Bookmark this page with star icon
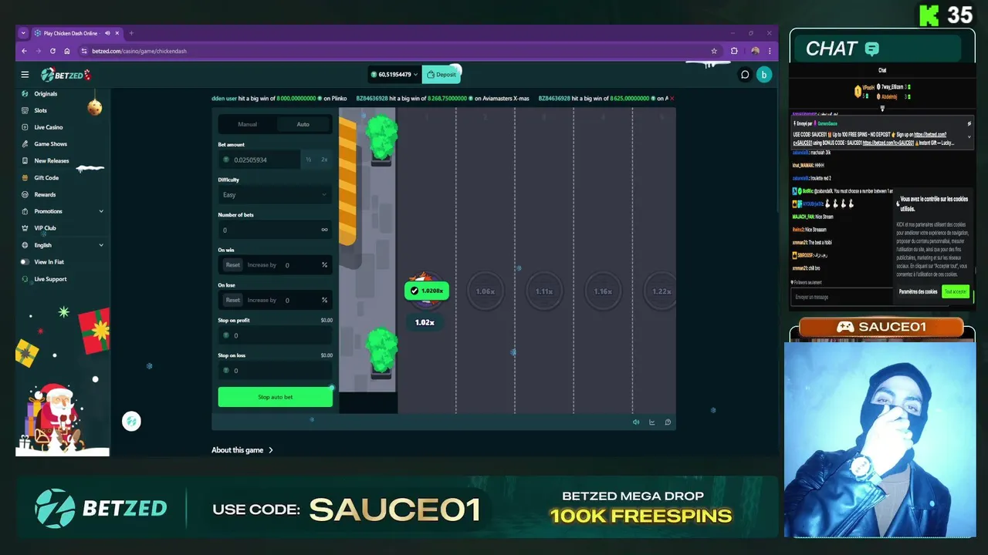 tap(714, 51)
